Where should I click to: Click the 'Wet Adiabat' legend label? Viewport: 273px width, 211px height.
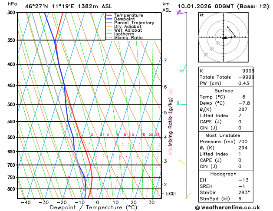pyautogui.click(x=128, y=30)
